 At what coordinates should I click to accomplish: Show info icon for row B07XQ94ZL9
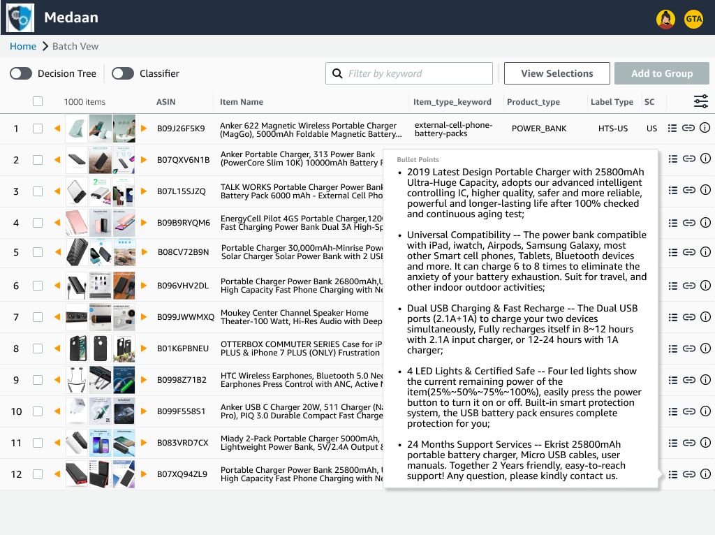(x=705, y=474)
